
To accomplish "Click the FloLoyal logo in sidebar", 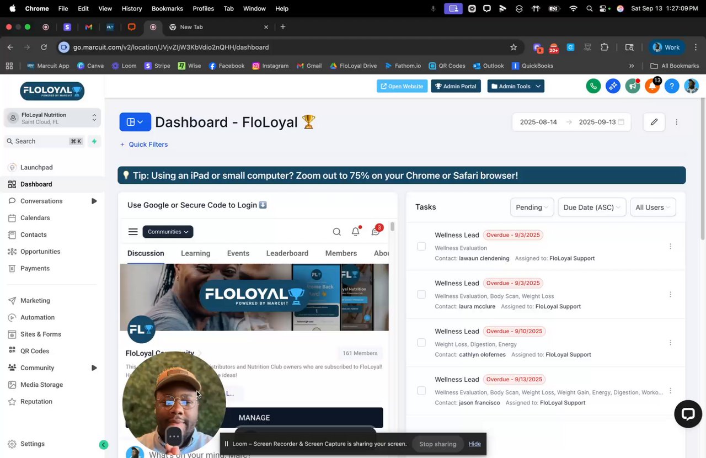I will pyautogui.click(x=52, y=91).
